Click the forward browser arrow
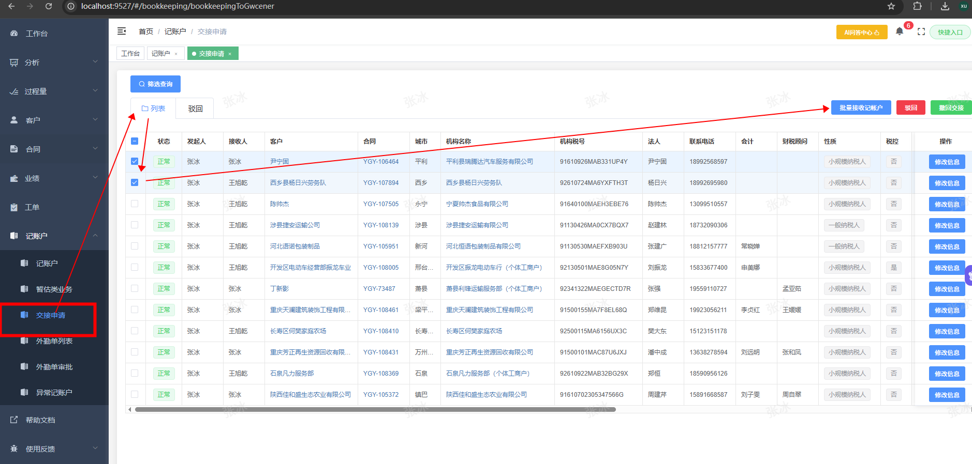 30,6
